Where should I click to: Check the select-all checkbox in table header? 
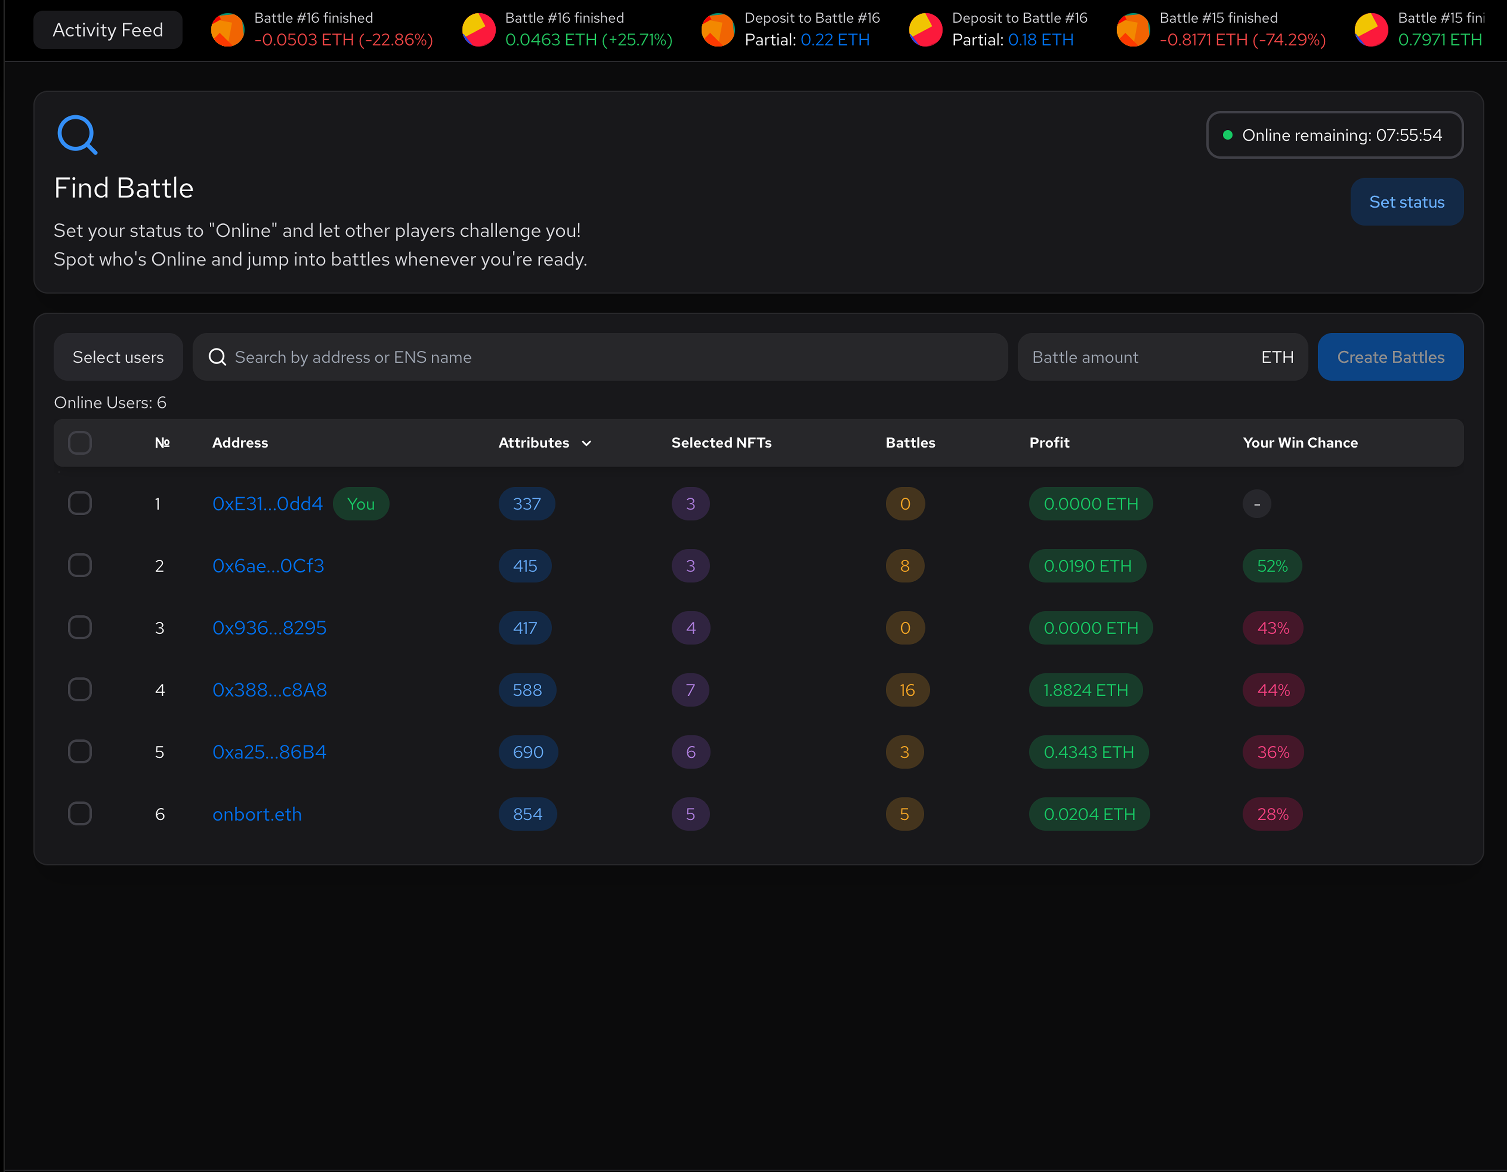tap(80, 443)
